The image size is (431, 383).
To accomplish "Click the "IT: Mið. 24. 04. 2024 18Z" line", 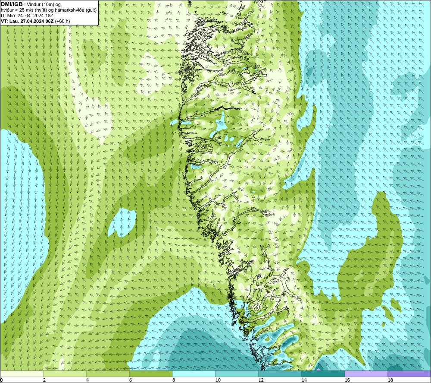I will pyautogui.click(x=27, y=16).
